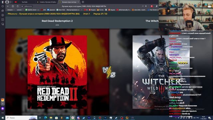The width and height of the screenshot is (213, 120).
Task: Close the 'Лучшая игра в истории' tab
Action: (79, 2)
